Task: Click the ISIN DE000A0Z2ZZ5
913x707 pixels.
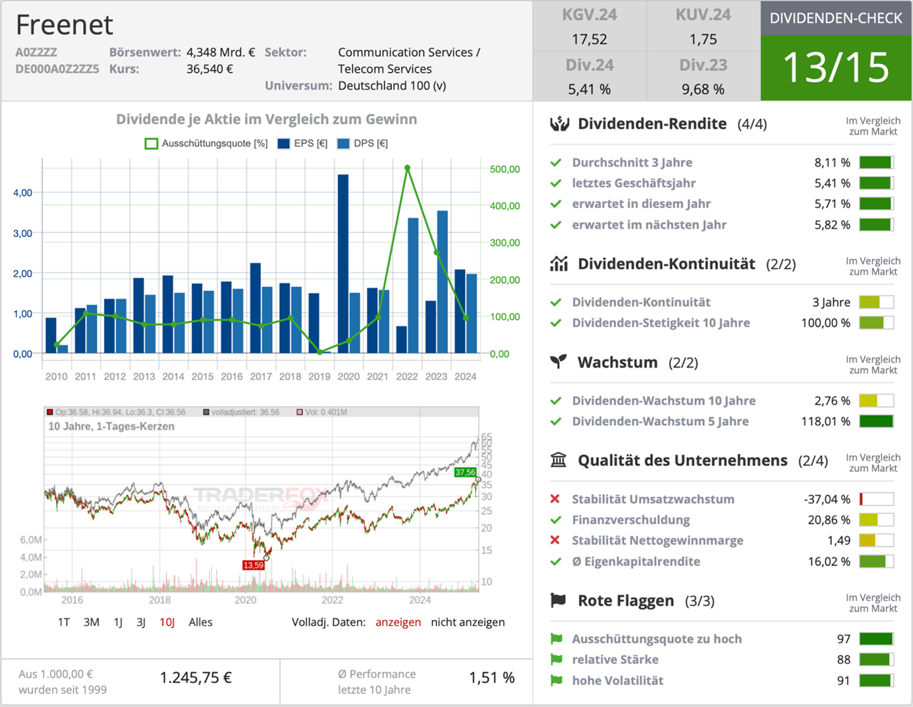Action: coord(57,69)
